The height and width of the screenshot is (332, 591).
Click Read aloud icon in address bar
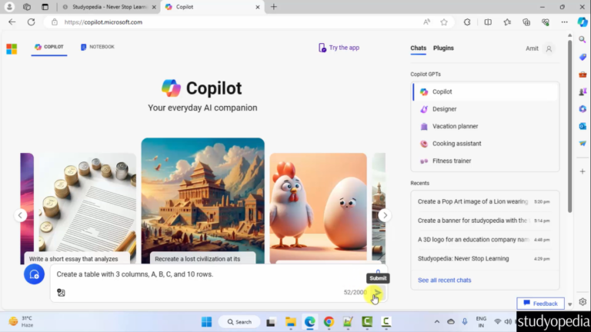click(426, 22)
